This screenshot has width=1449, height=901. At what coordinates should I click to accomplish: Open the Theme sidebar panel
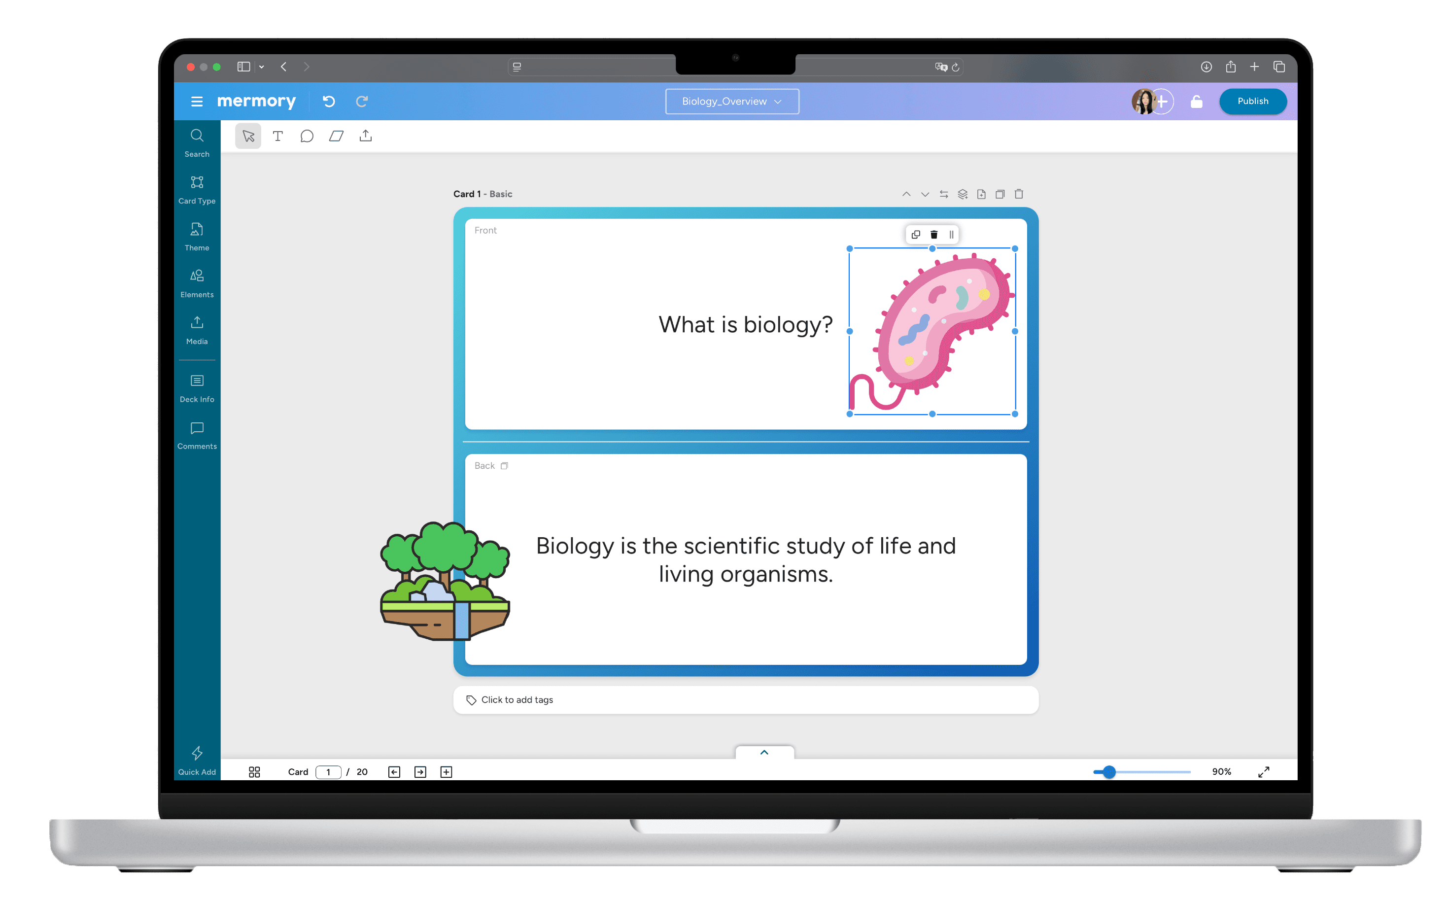point(197,236)
